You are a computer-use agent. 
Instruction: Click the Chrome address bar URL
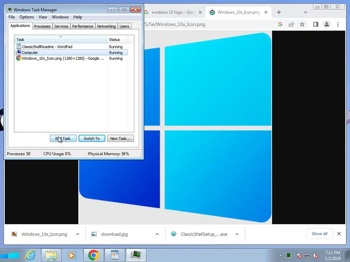coord(175,24)
